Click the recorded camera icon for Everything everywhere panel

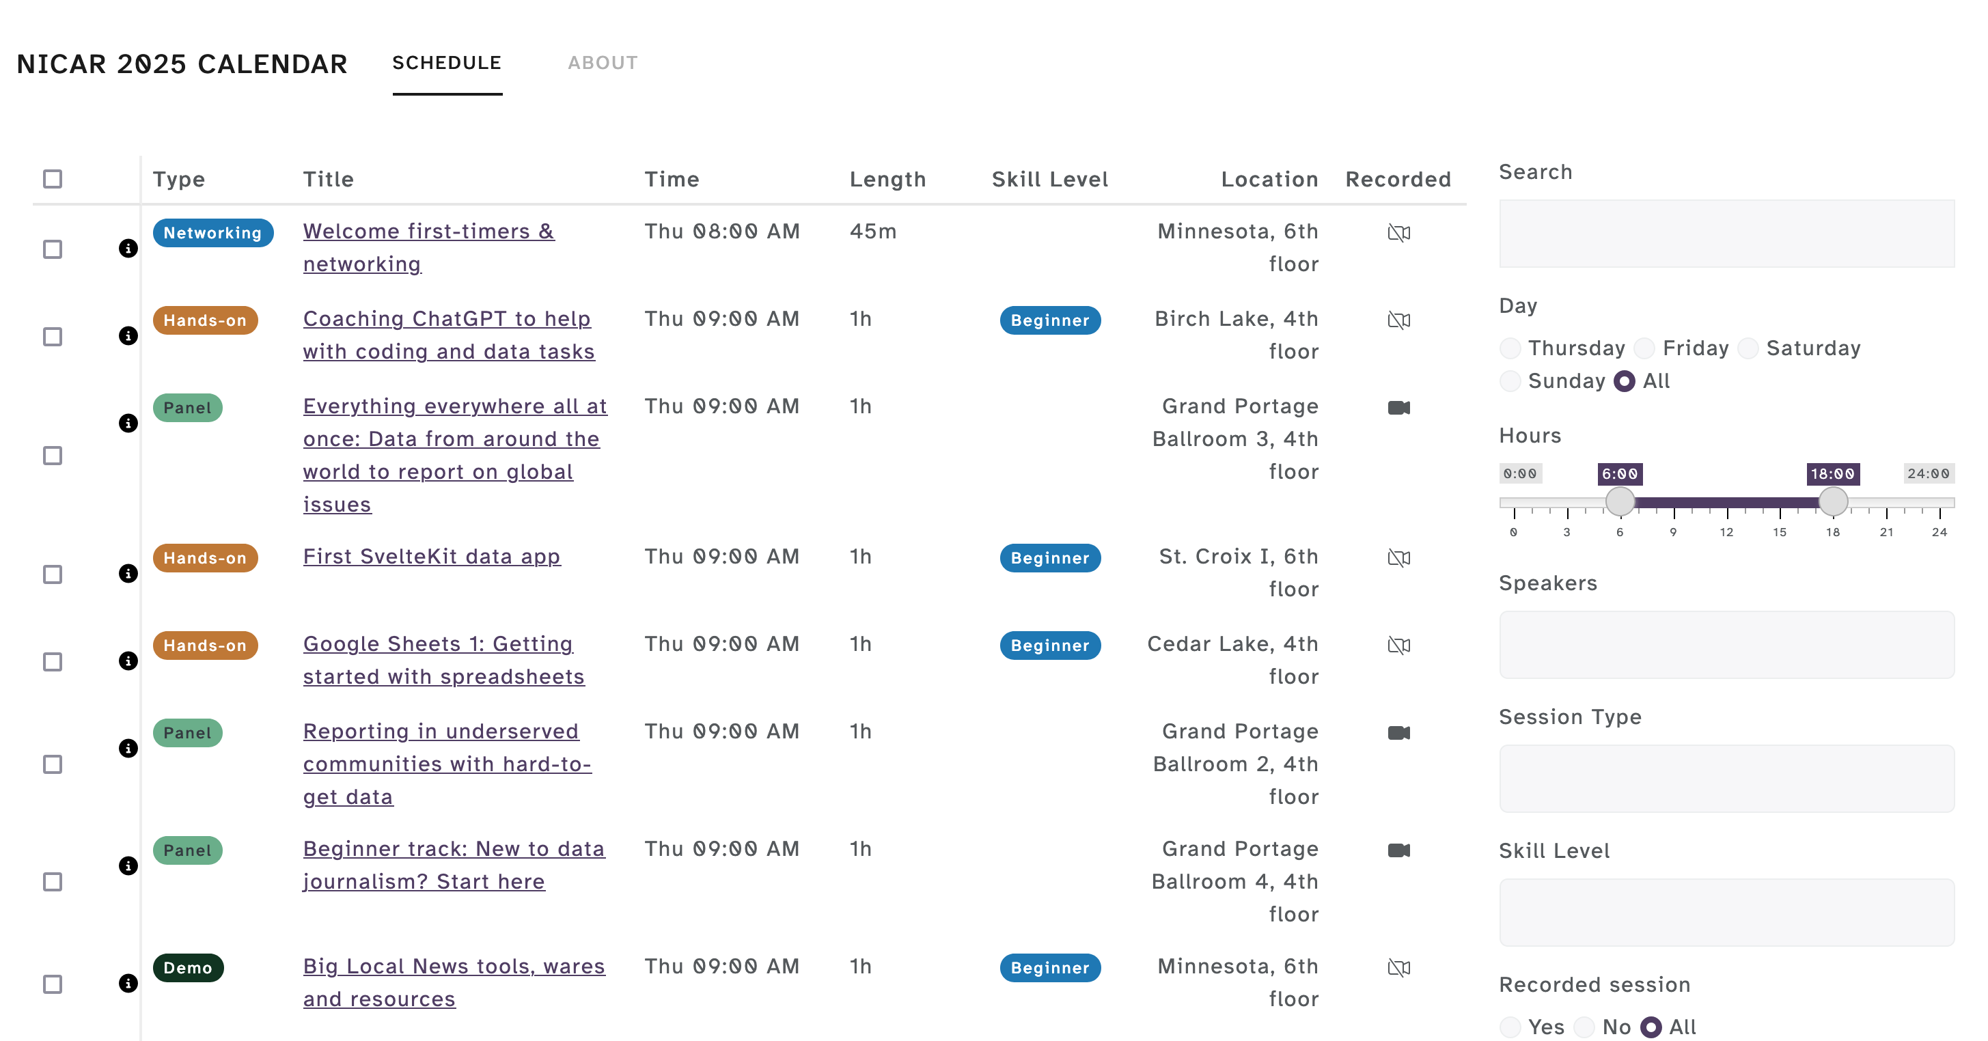(1399, 406)
